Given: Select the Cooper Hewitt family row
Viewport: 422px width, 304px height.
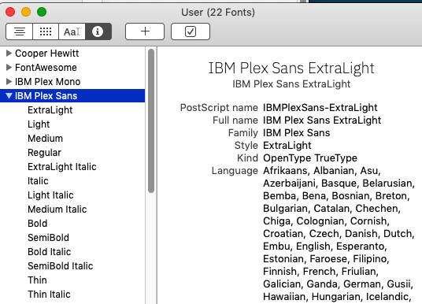Looking at the screenshot, I should coord(72,54).
